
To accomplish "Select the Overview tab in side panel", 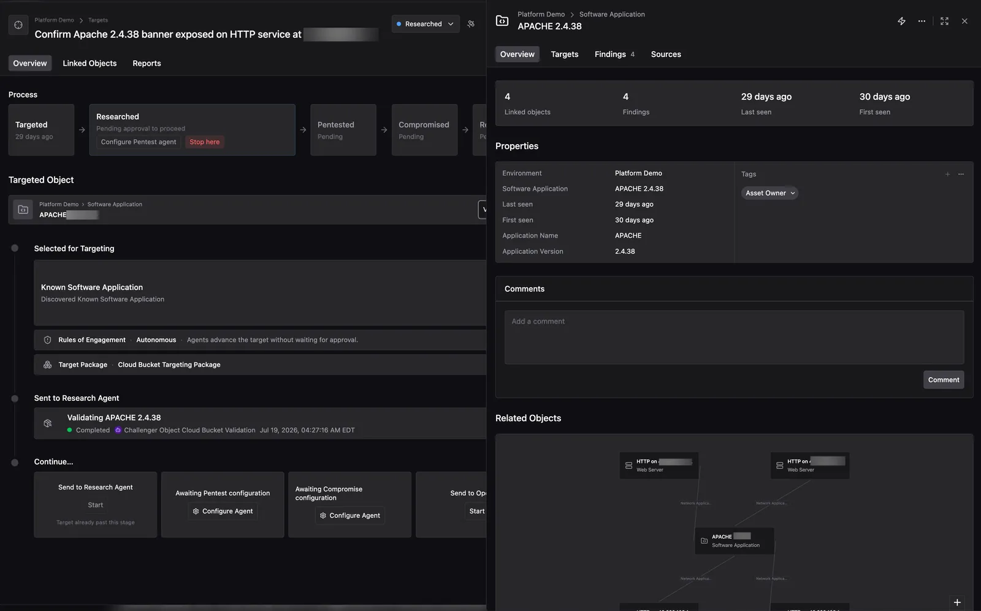I will click(517, 54).
